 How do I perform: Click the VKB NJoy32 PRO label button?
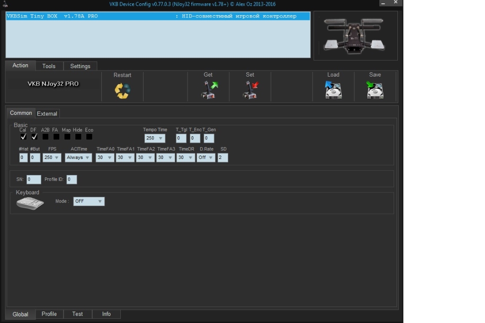pyautogui.click(x=53, y=84)
